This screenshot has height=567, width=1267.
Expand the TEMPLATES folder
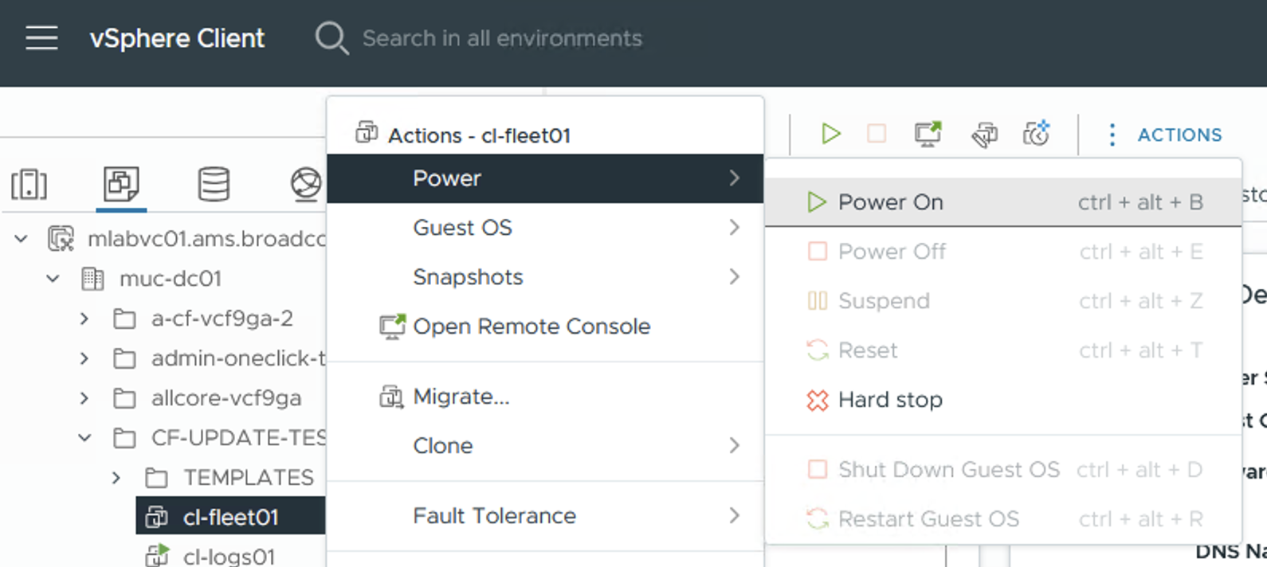[116, 478]
